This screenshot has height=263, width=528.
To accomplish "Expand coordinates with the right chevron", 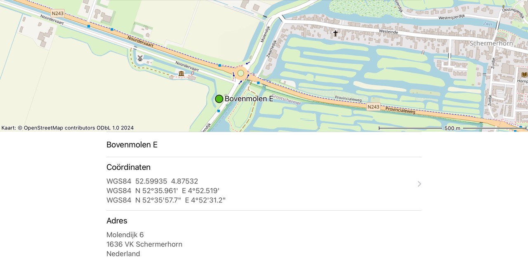I will [x=419, y=184].
